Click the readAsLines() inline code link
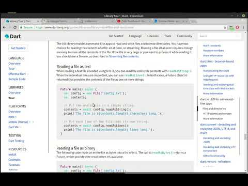248x186 pixels. point(135,75)
